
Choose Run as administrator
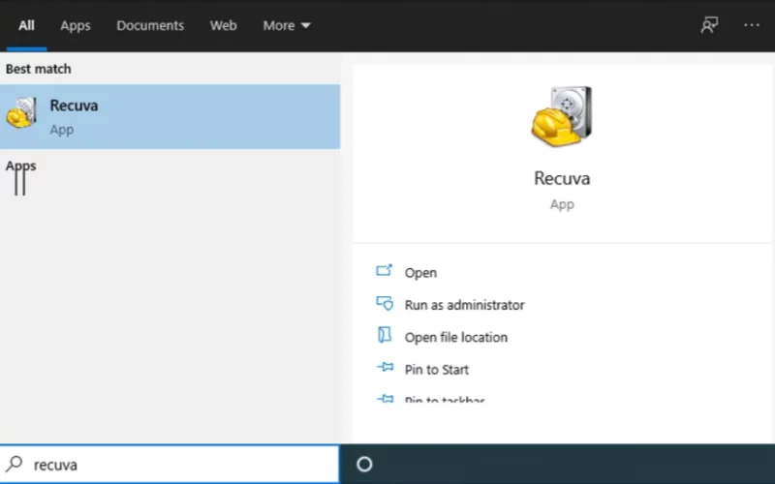(465, 305)
